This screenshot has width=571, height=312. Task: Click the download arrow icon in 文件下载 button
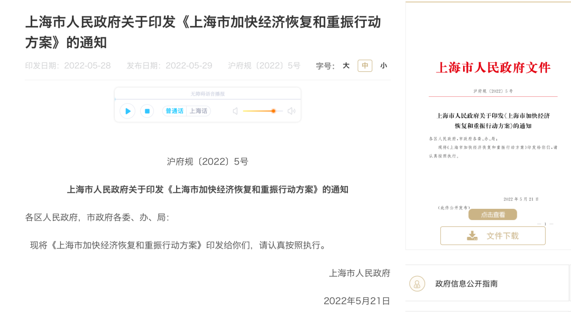tap(473, 235)
